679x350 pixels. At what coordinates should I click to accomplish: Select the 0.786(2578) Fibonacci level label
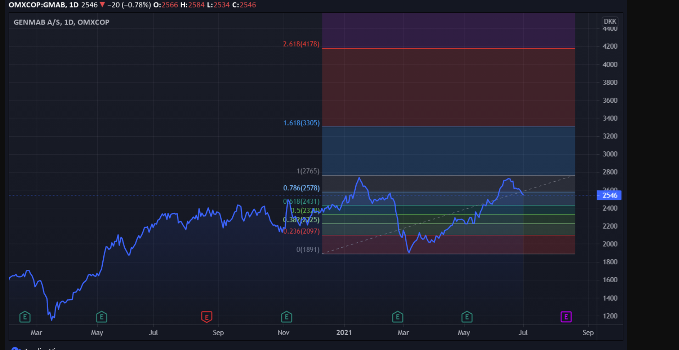pos(302,188)
